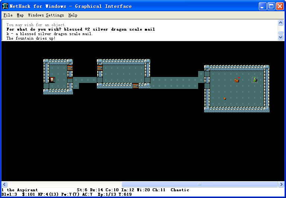
Task: Click the In:12 intelligence stat
Action: [x=128, y=190]
